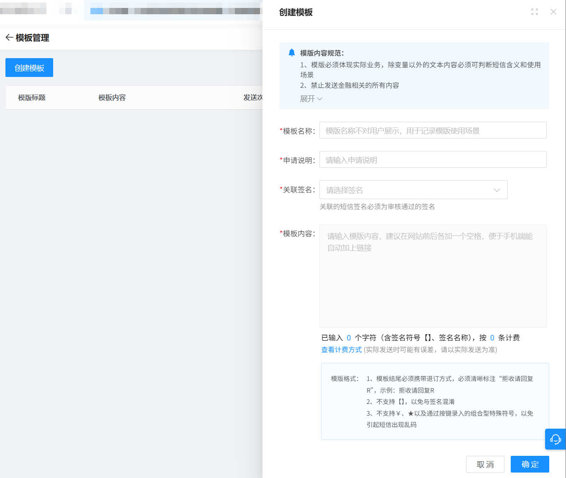
Task: Focus the 模板名称 input field
Action: click(x=432, y=130)
